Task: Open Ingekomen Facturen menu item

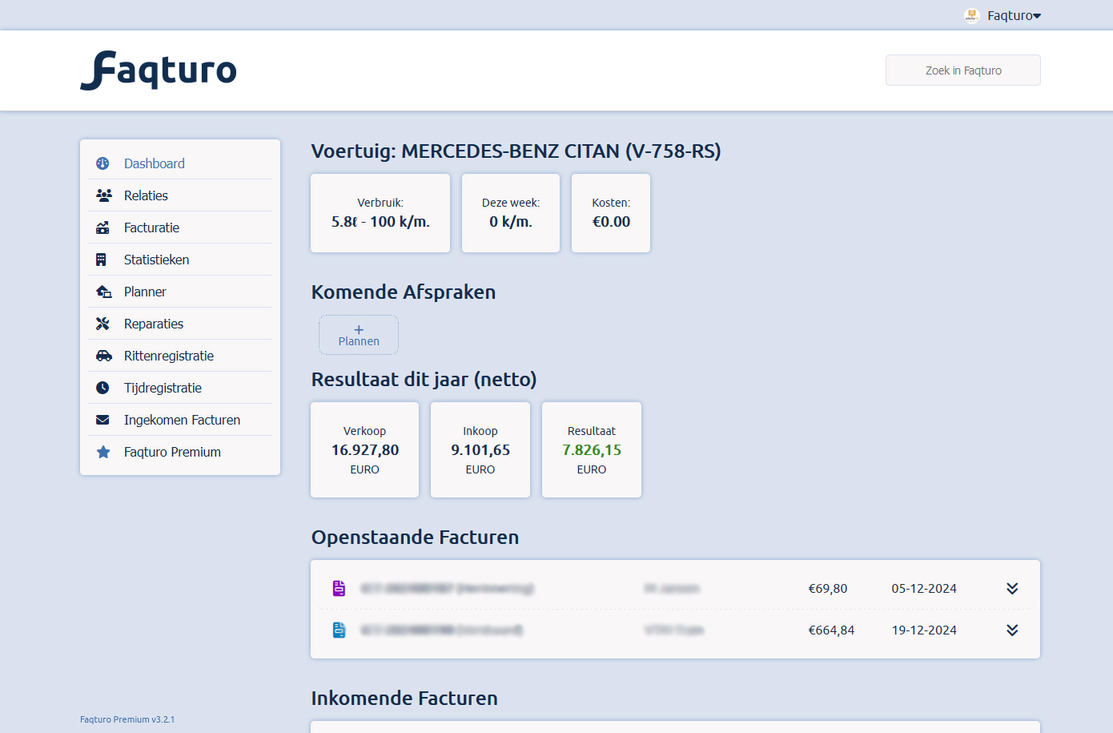Action: [x=180, y=420]
